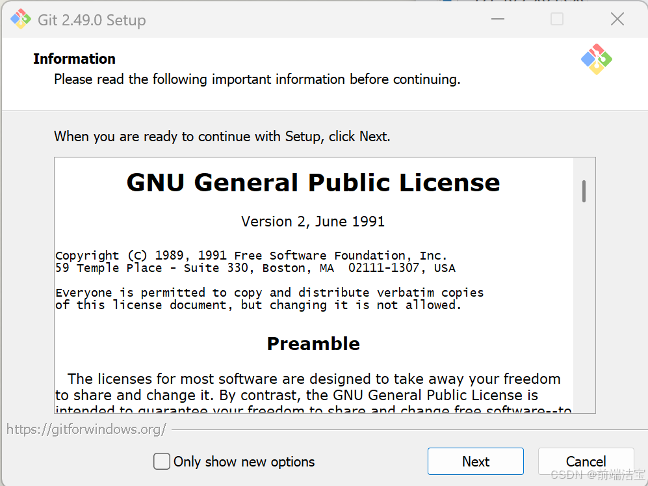Image resolution: width=648 pixels, height=486 pixels.
Task: Click inside the GNU license text area
Action: [312, 293]
